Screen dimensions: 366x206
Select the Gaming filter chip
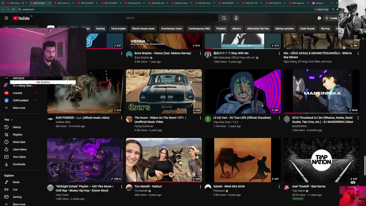point(100,29)
